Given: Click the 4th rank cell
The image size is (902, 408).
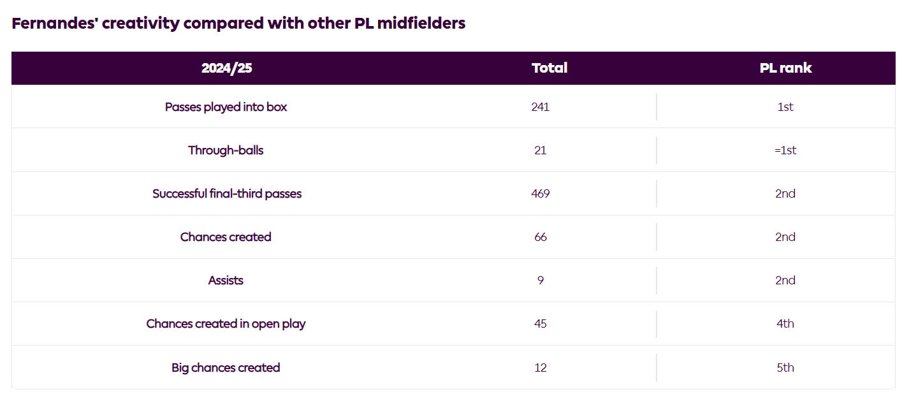Looking at the screenshot, I should 785,324.
